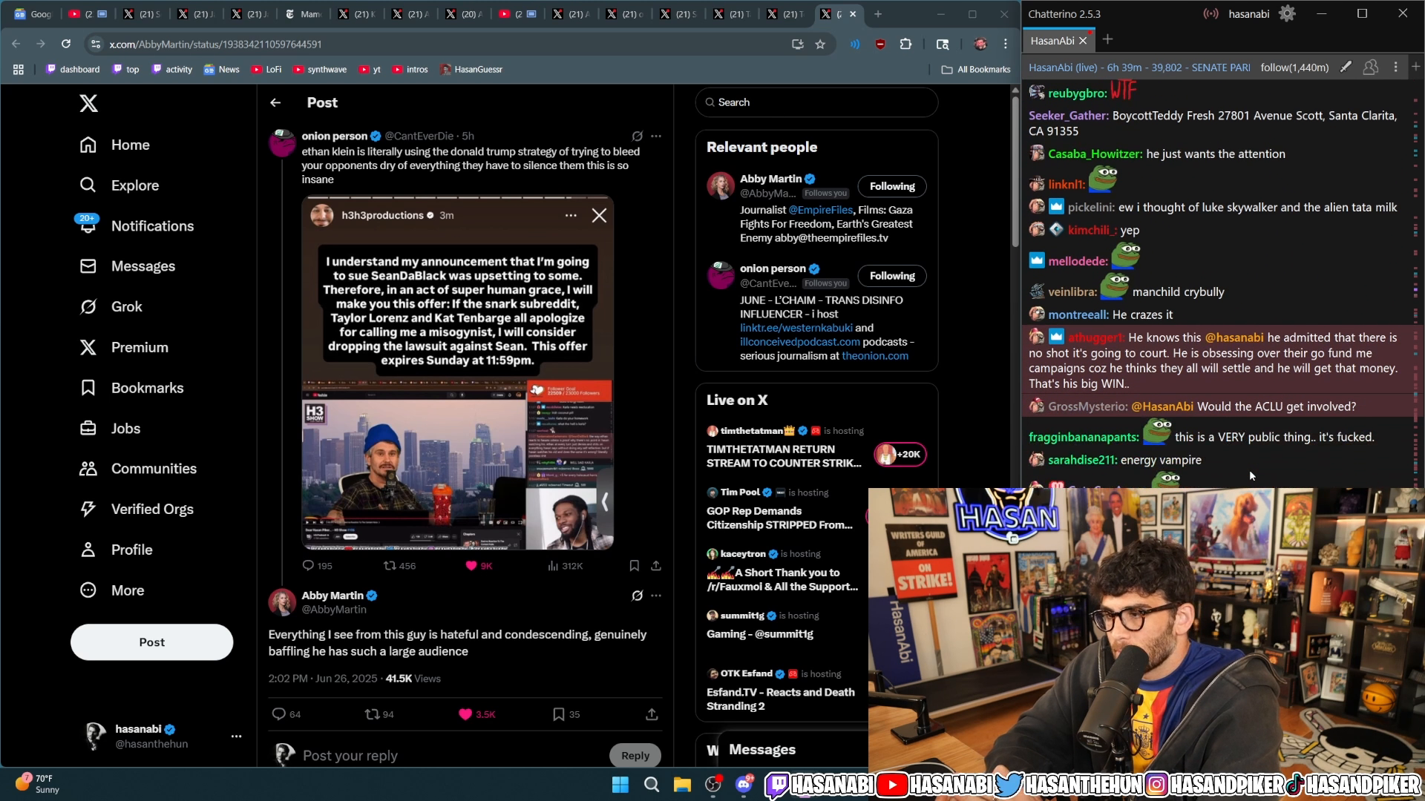Share Abby Martin's post via share icon

[652, 714]
